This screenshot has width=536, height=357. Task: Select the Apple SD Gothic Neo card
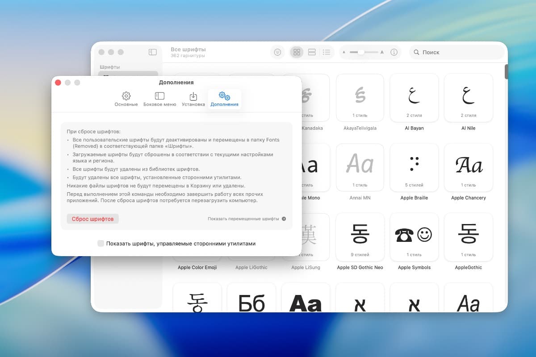coord(360,237)
